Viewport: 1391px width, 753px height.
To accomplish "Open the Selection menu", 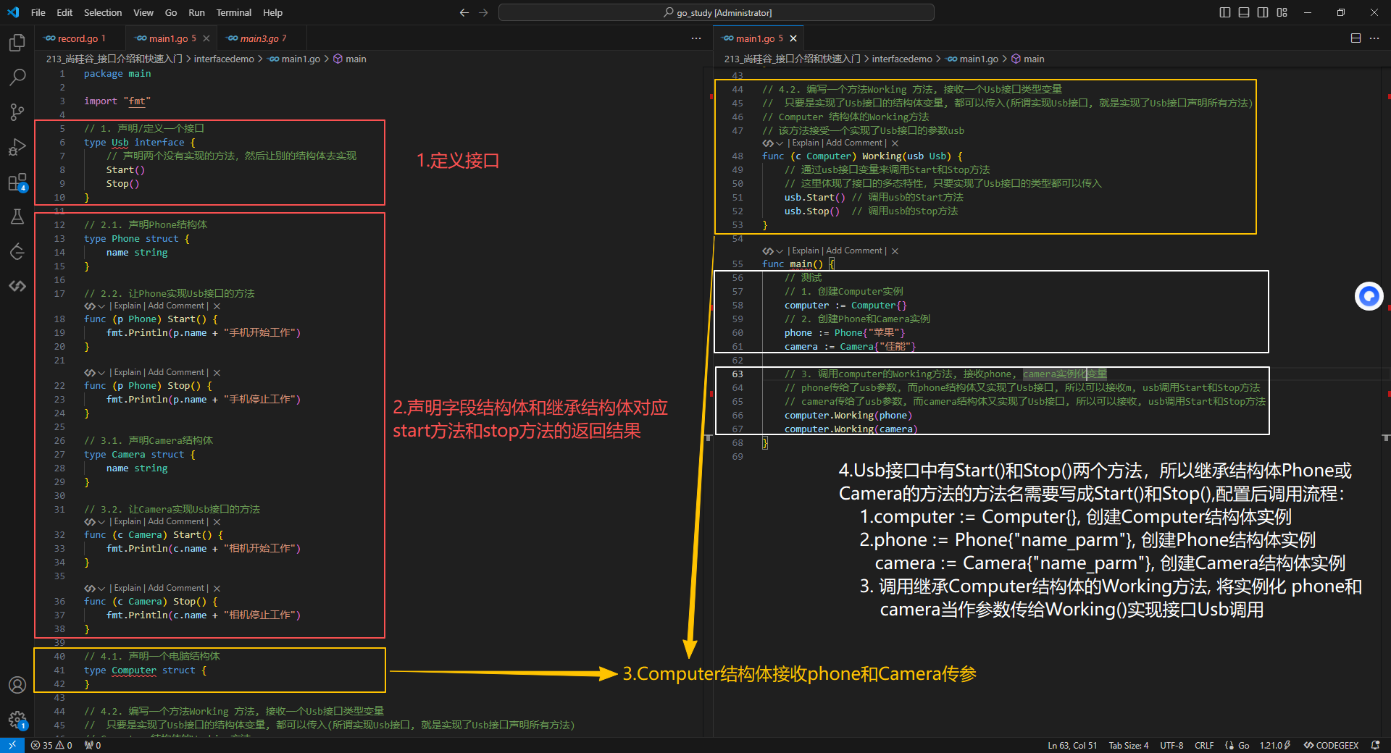I will point(103,12).
